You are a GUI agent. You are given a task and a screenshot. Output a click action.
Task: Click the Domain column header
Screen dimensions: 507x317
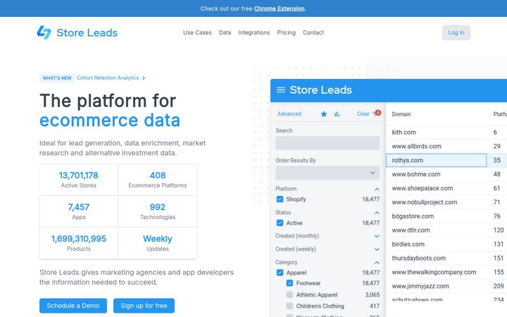(401, 114)
